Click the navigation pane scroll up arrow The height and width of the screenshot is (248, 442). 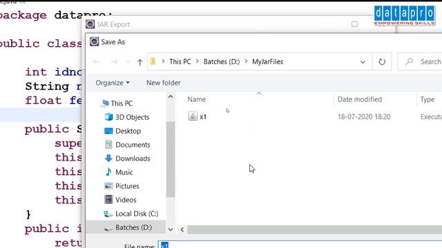171,96
